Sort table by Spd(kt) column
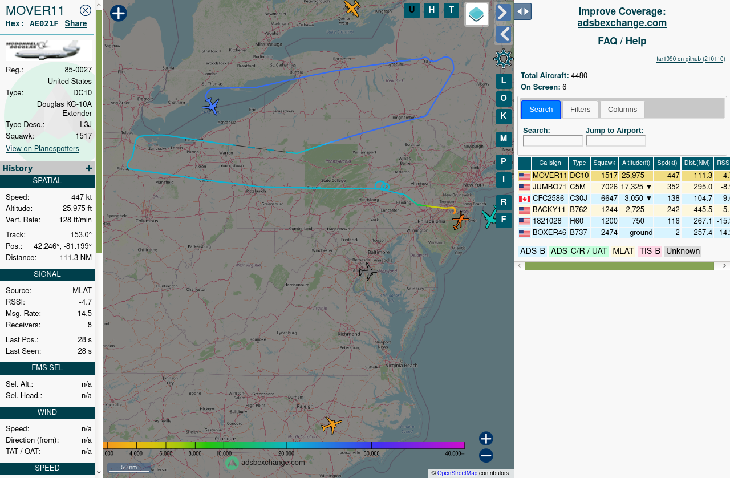The width and height of the screenshot is (730, 478). point(667,163)
